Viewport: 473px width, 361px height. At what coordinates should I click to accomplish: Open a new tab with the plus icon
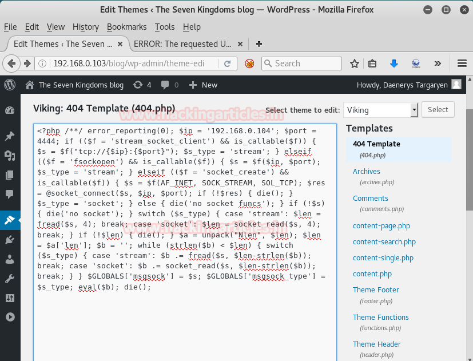[x=259, y=44]
